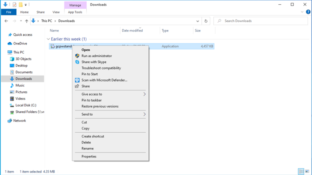Click Properties in the context menu
This screenshot has height=175, width=312.
89,157
